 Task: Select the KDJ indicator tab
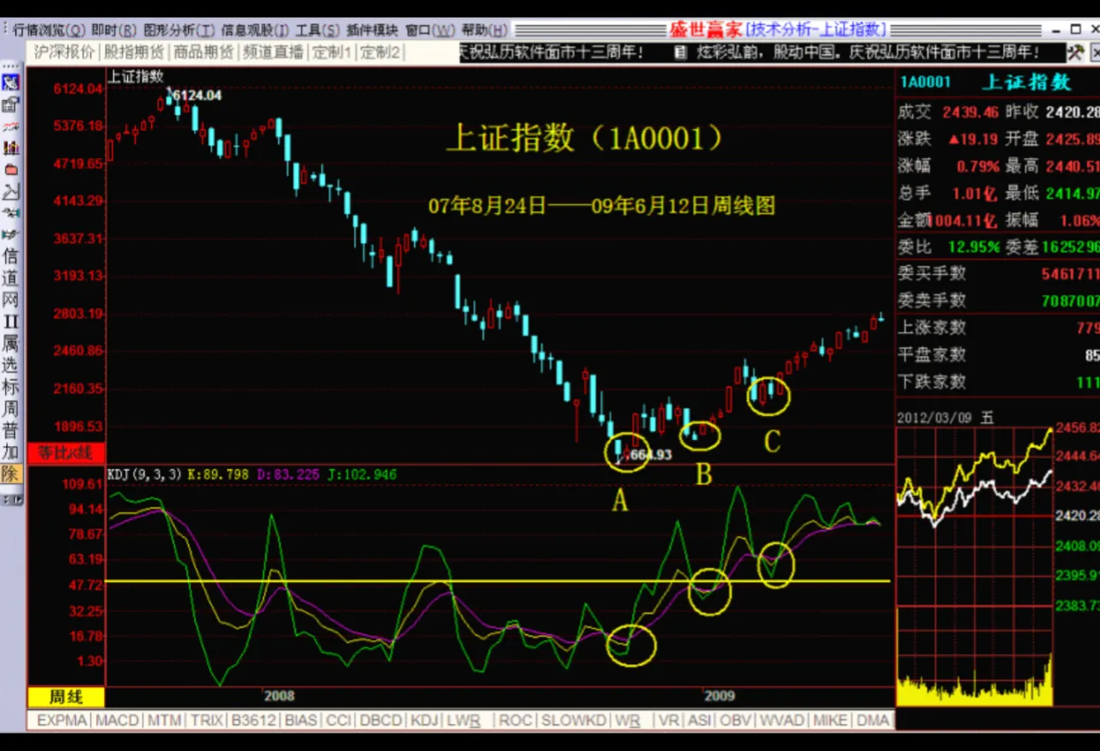424,720
